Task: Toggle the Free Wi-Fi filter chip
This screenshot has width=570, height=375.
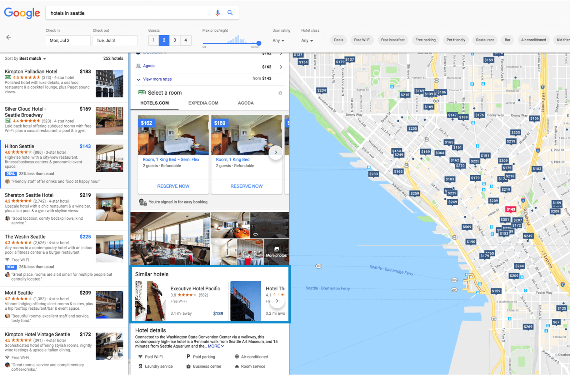Action: (362, 40)
